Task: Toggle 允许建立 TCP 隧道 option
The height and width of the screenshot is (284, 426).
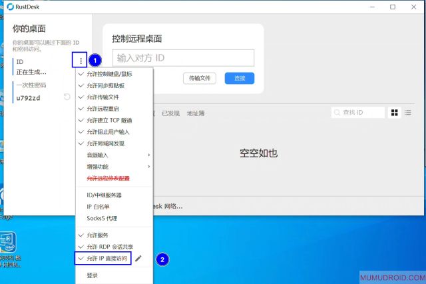Action: (x=114, y=120)
